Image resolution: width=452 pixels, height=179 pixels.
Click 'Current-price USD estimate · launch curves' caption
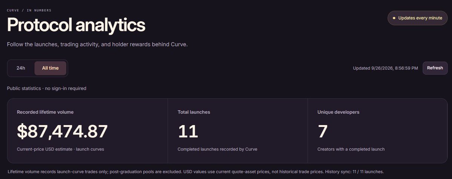click(x=61, y=149)
